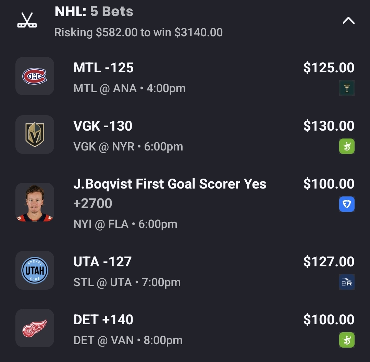This screenshot has height=362, width=370.
Task: Click the BetRivers icon on UTA bet
Action: [x=347, y=282]
